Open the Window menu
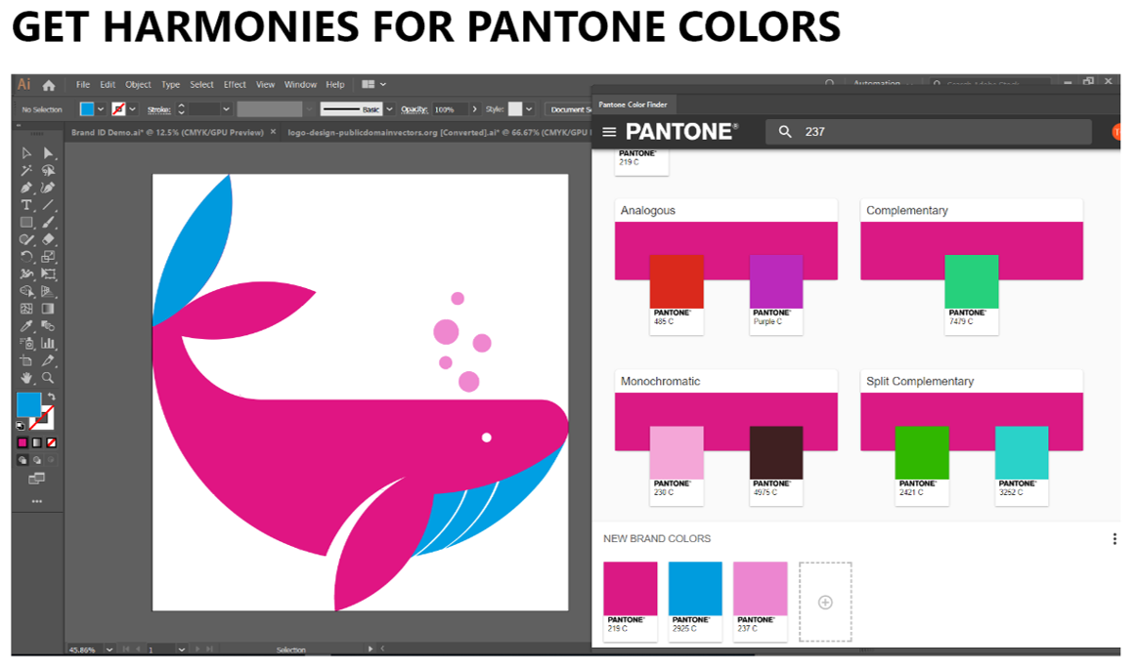Viewport: 1134px width, 670px height. point(300,85)
